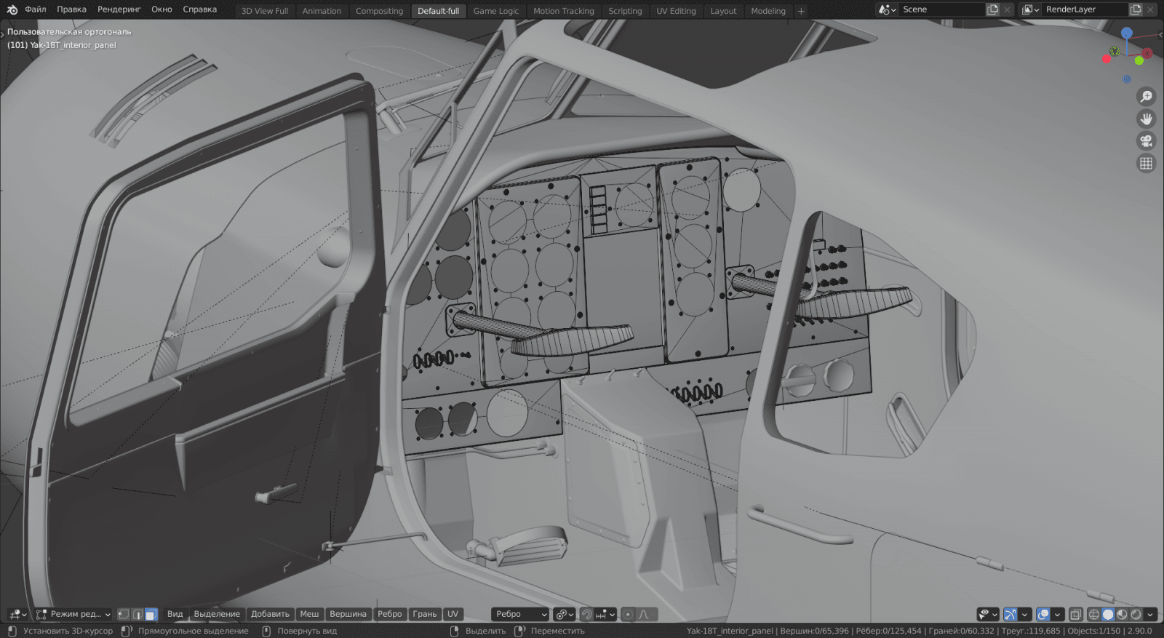
Task: Click the blue Z axis gizmo handle
Action: coord(1126,33)
